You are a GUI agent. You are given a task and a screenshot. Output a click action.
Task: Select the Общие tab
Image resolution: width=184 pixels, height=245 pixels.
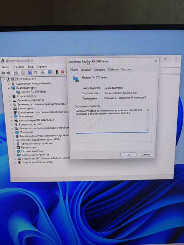74,69
